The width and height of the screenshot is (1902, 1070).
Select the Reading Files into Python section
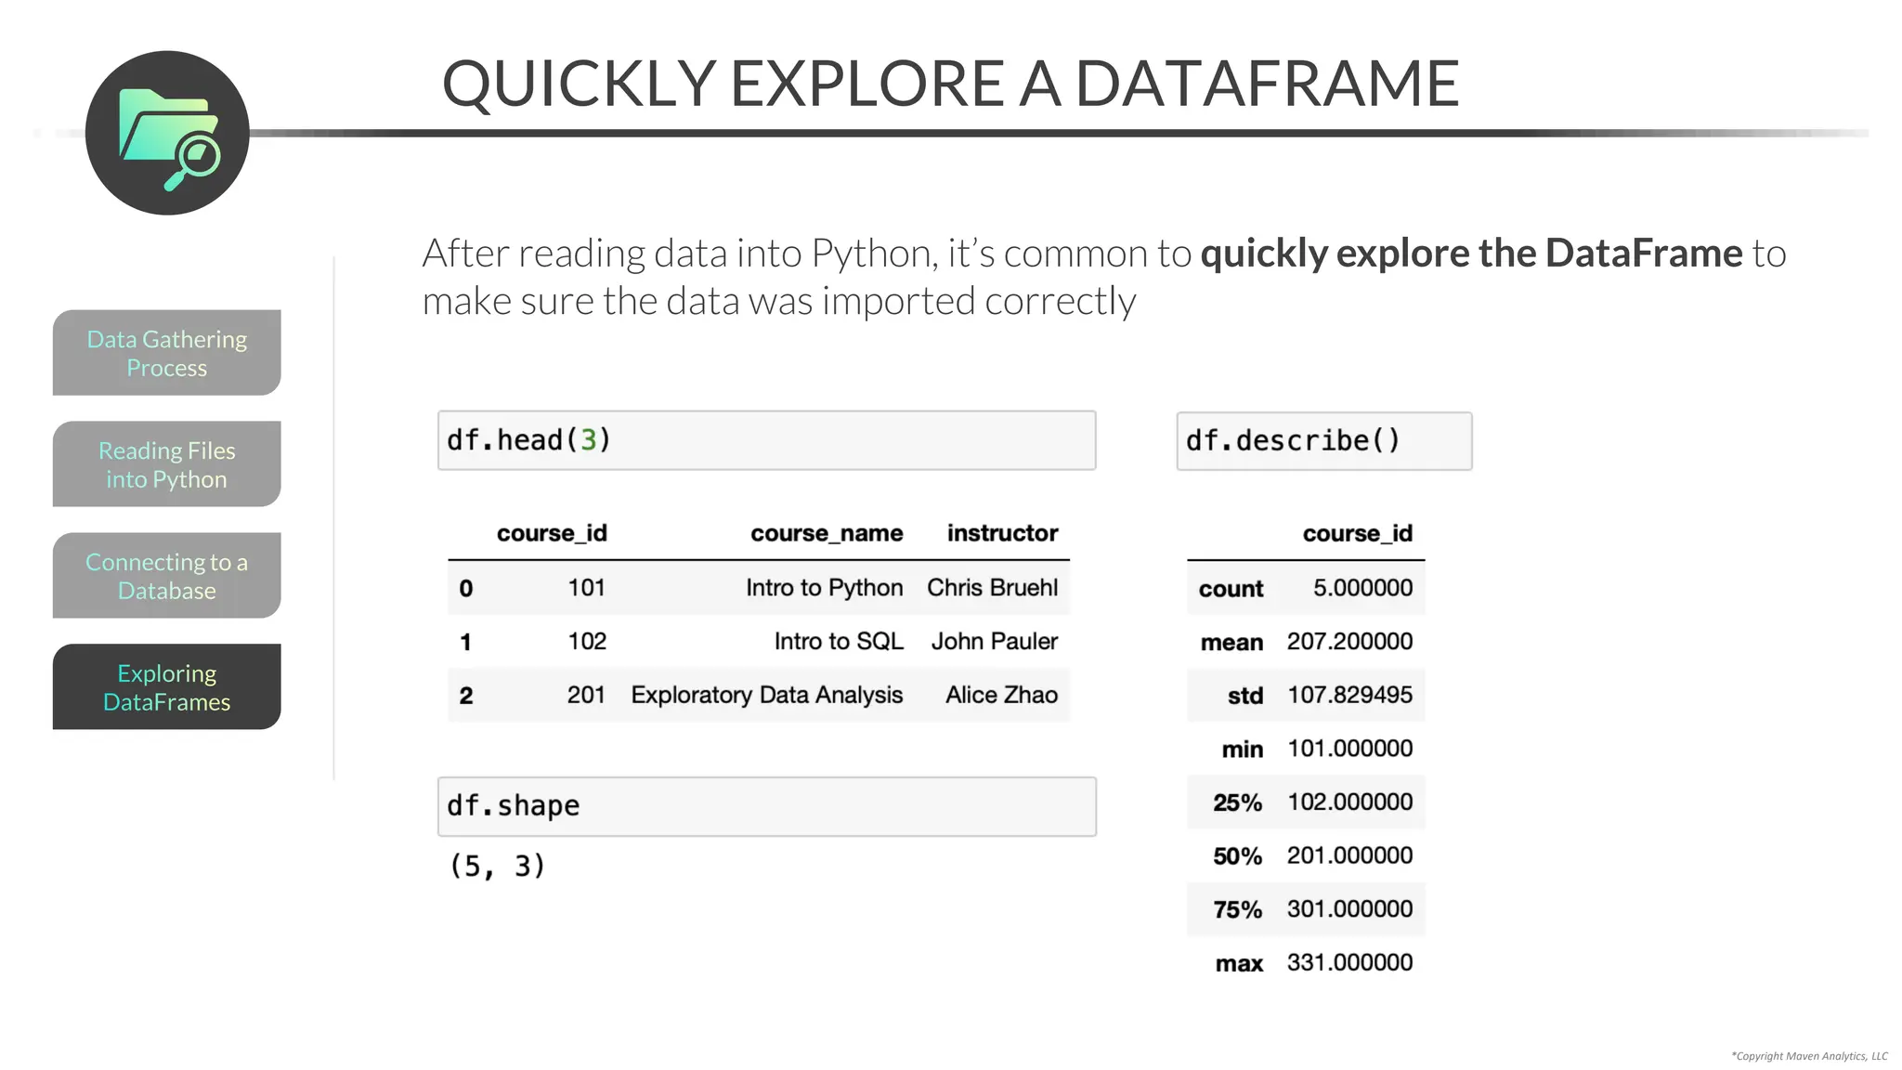167,464
